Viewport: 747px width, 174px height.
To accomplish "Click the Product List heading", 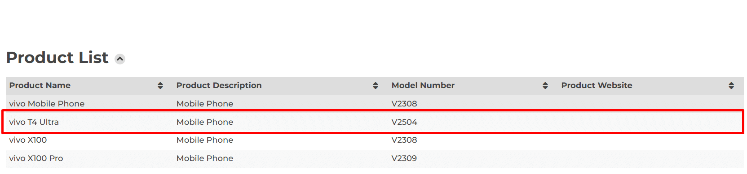I will click(x=57, y=58).
